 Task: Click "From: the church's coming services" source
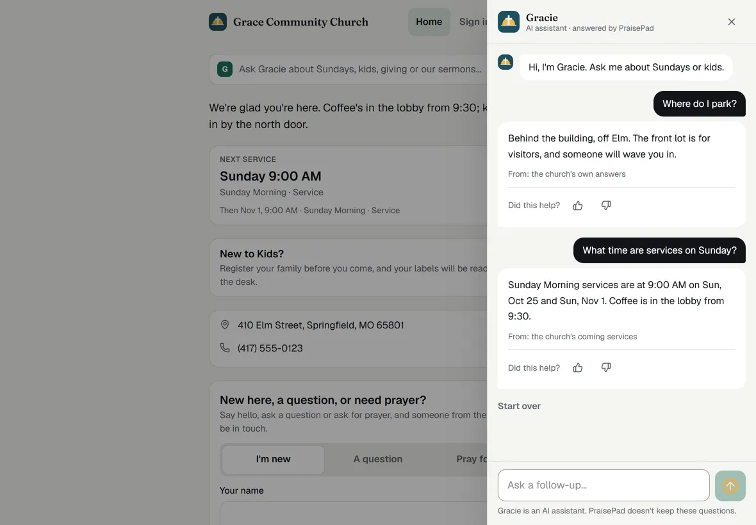click(573, 337)
